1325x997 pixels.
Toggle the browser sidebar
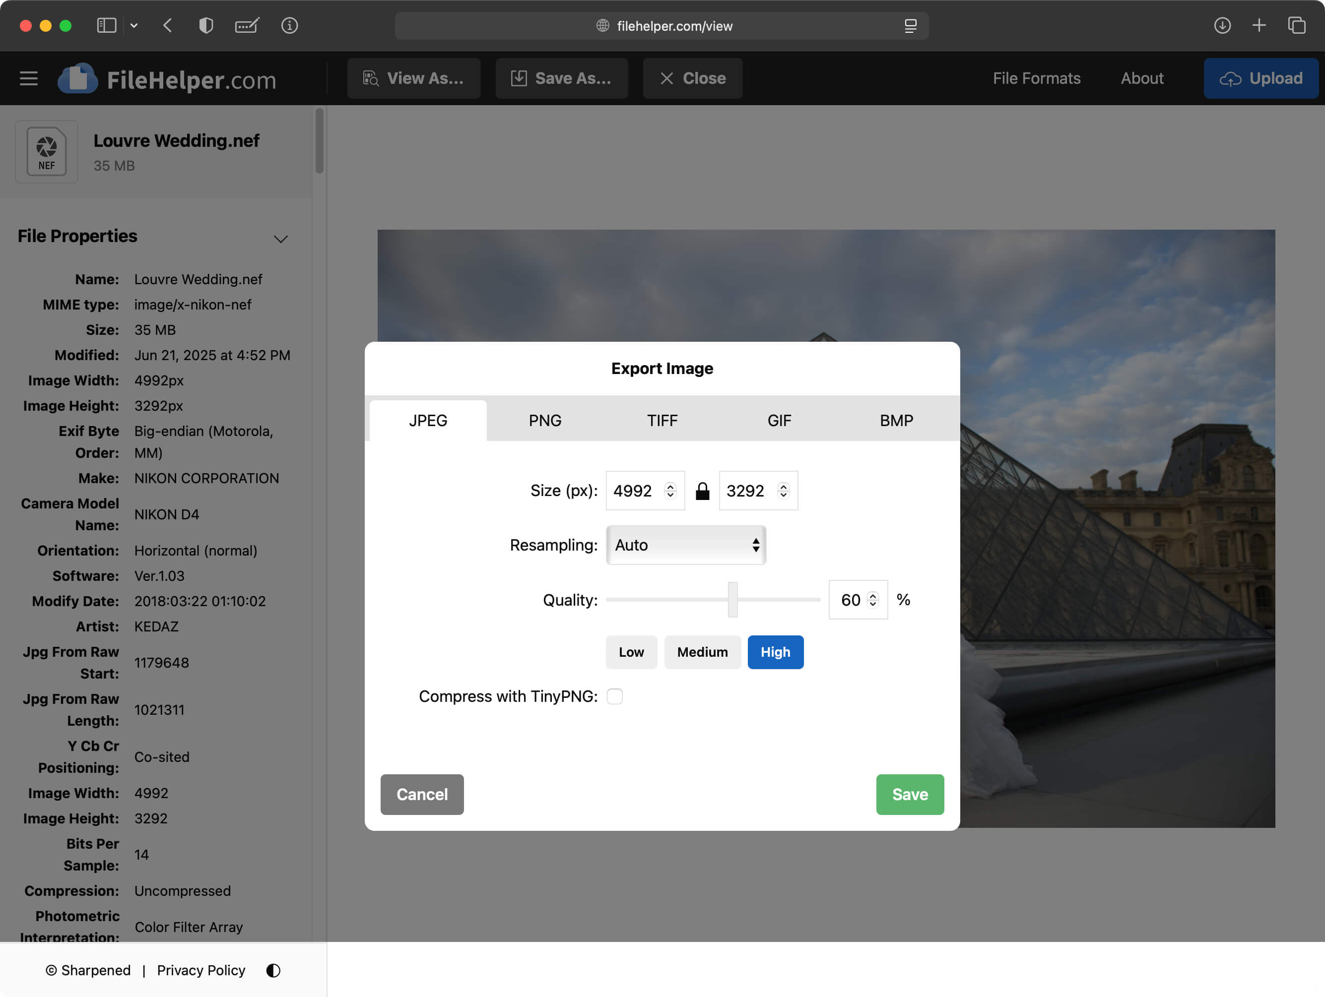click(106, 26)
